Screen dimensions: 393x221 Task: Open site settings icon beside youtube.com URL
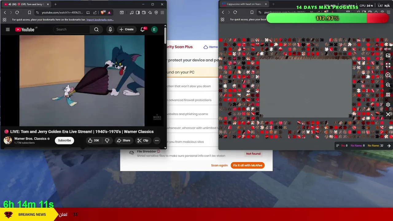pos(37,13)
